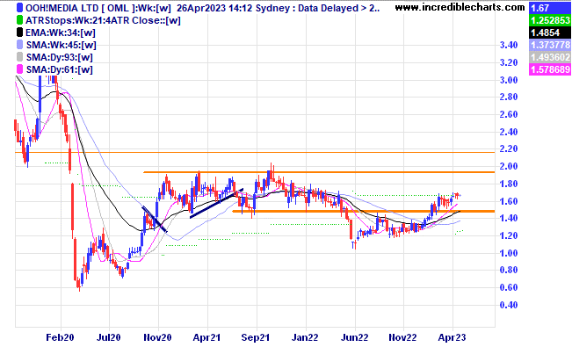Click the blue OOH!MEDIA LTD legend swatch
The height and width of the screenshot is (347, 572).
[x=19, y=8]
